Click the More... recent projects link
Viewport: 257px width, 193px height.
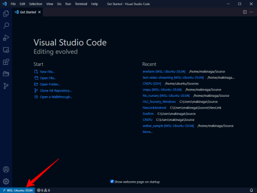[148, 132]
